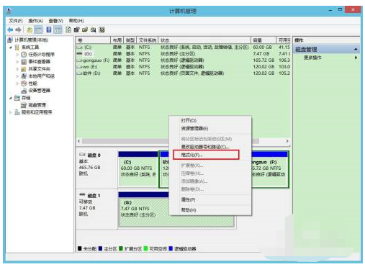Image resolution: width=365 pixels, height=267 pixels.
Task: Open 设备管理器 in the tree
Action: click(36, 91)
